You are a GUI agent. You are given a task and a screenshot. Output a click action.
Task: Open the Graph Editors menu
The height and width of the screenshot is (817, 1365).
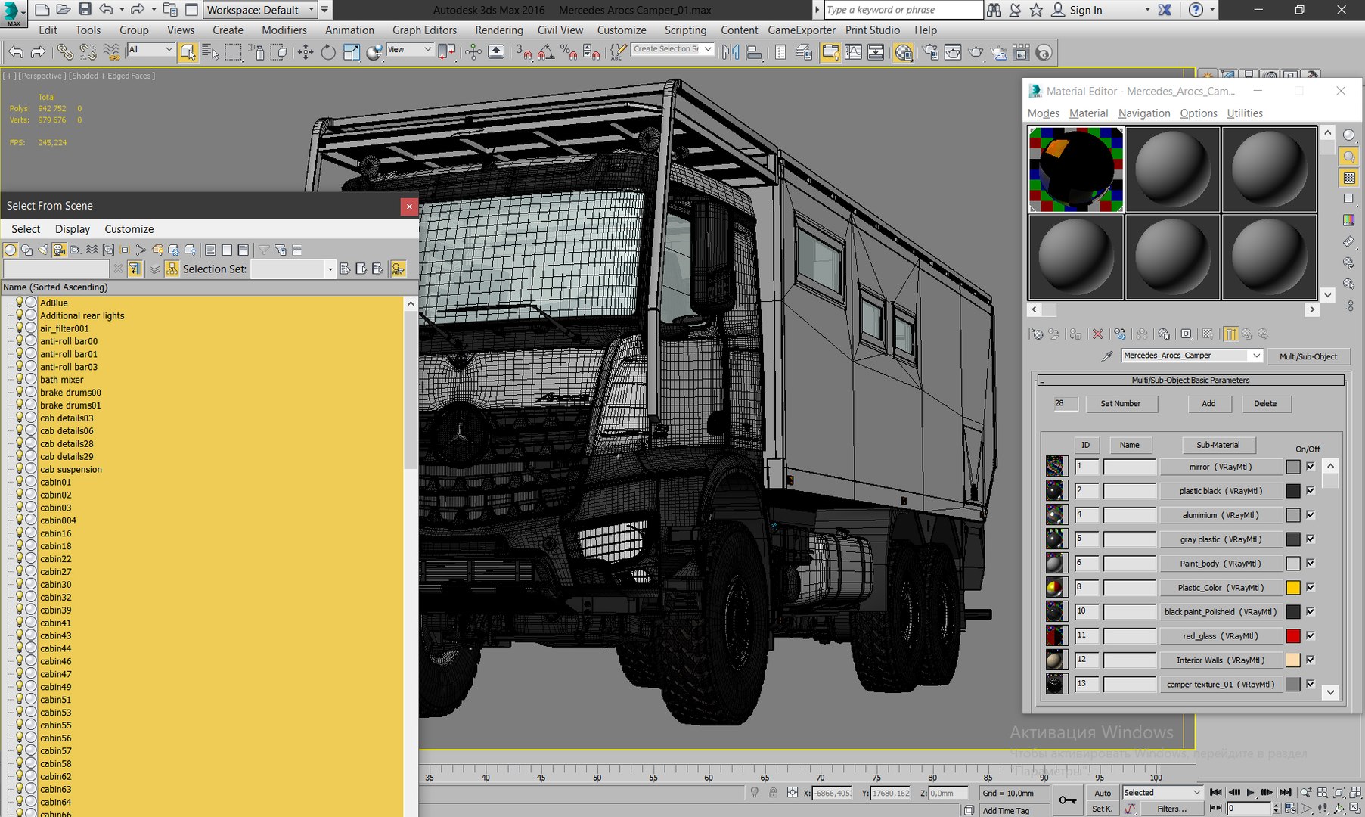pyautogui.click(x=424, y=30)
